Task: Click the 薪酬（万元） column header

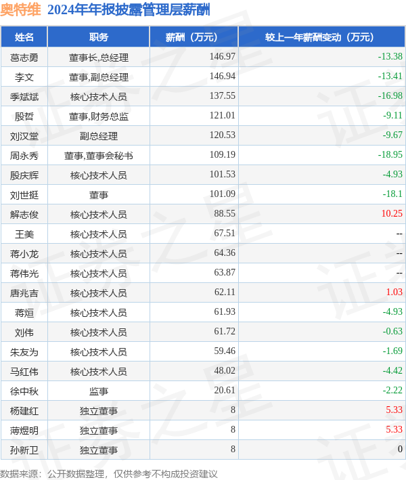Action: (x=194, y=37)
